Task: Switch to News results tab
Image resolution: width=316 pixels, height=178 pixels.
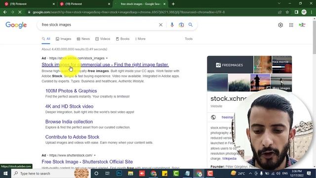Action: 83,39
